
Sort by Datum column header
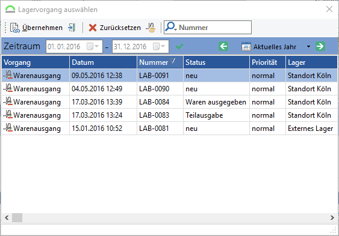pyautogui.click(x=104, y=62)
